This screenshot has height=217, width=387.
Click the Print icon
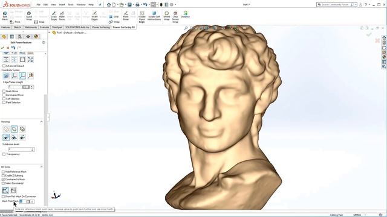click(137, 4)
